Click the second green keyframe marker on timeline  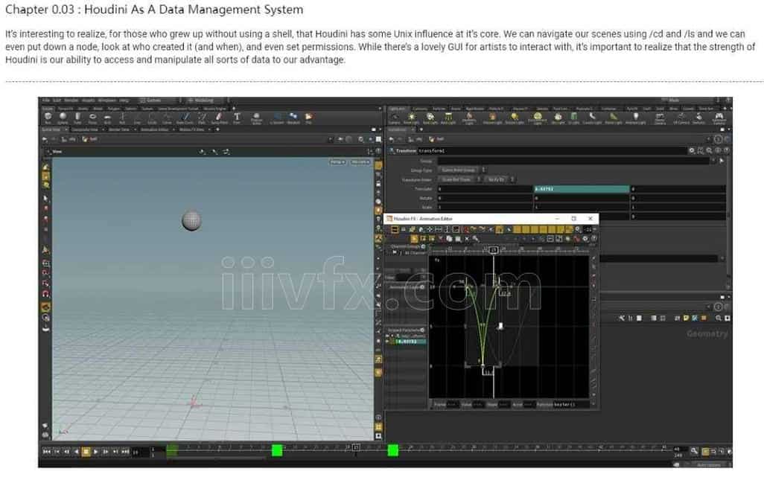392,450
